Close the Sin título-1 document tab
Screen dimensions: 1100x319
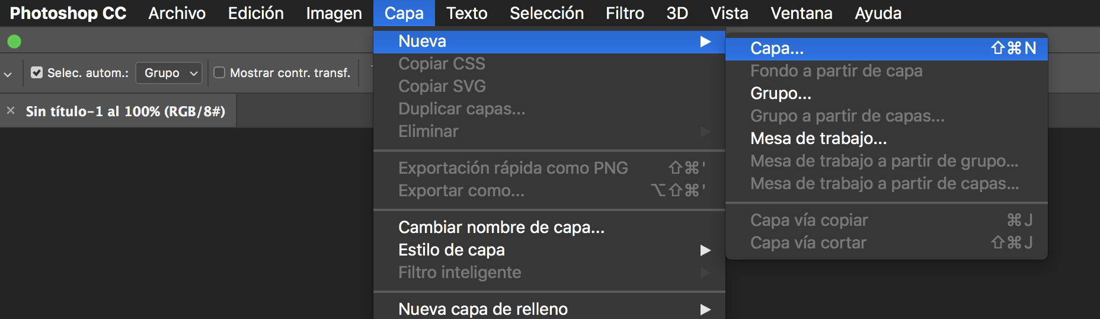click(x=11, y=111)
